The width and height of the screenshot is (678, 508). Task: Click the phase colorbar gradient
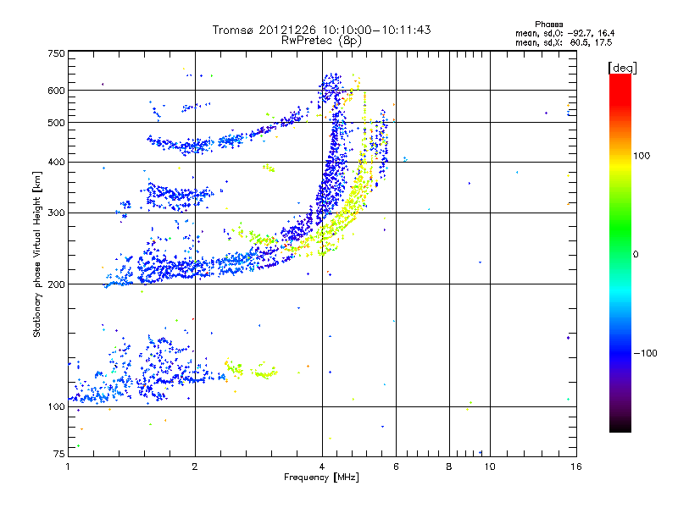point(620,252)
